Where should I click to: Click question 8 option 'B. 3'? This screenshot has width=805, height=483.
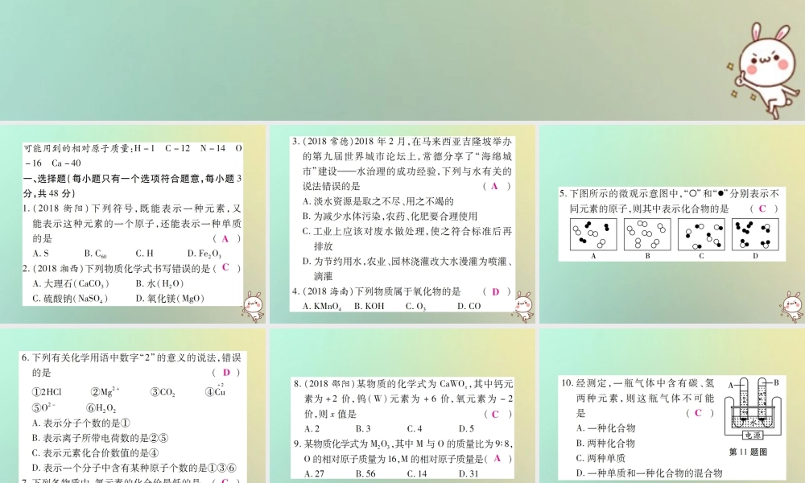(363, 428)
